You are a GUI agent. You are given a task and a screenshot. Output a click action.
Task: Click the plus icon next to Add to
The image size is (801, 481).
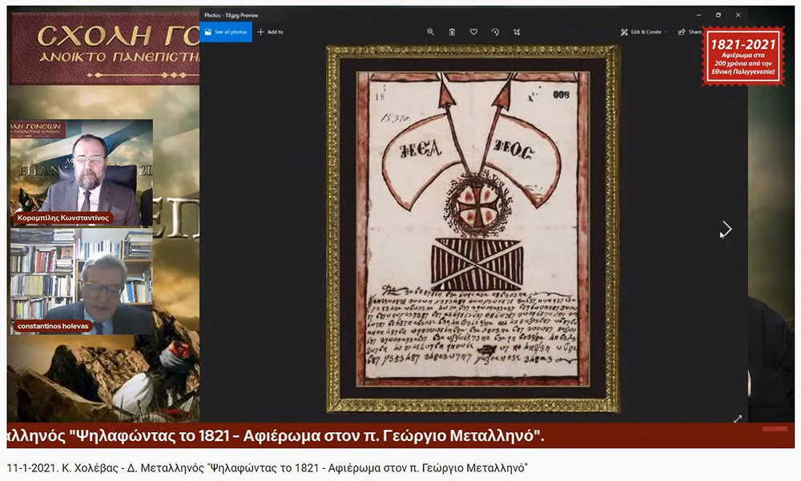(x=260, y=32)
